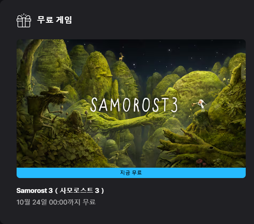Click the broken tree stump at upper right

[x=236, y=74]
